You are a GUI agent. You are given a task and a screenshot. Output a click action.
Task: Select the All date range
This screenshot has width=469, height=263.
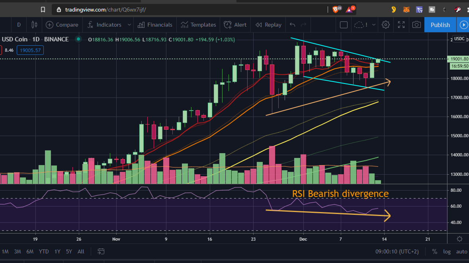point(81,251)
